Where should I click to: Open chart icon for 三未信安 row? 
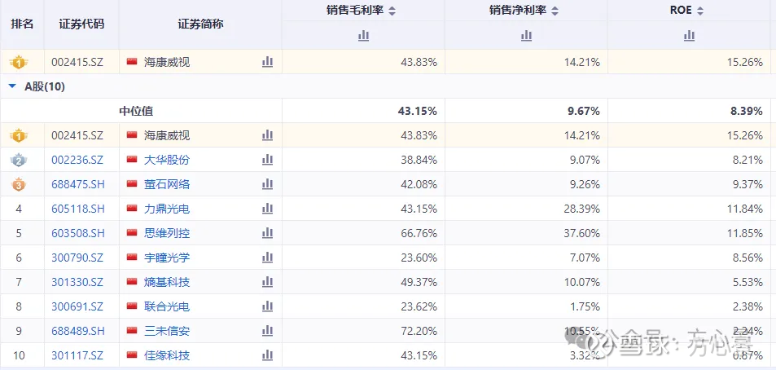pos(268,330)
